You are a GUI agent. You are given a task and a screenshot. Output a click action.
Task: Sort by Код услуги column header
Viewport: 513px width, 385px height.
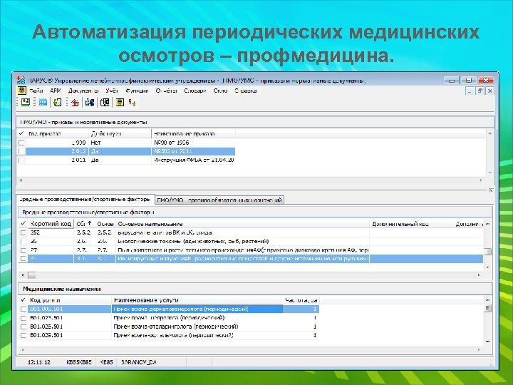coord(70,300)
